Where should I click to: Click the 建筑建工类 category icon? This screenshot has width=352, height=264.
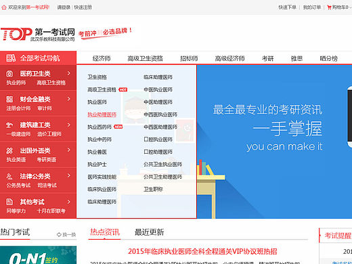coord(9,125)
